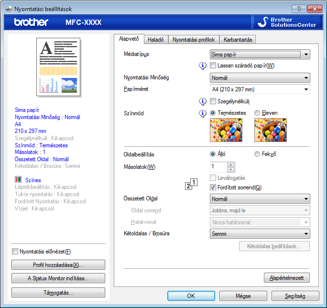
Task: Open Médiatípus dropdown showing Sima papír
Action: 260,55
